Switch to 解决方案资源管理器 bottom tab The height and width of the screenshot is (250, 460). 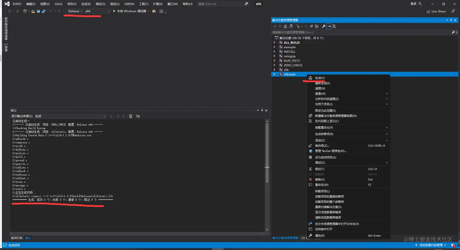285,238
